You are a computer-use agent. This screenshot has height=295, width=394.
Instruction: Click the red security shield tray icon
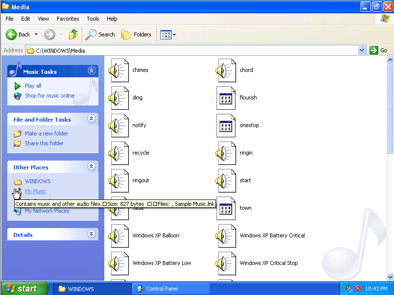tap(358, 289)
